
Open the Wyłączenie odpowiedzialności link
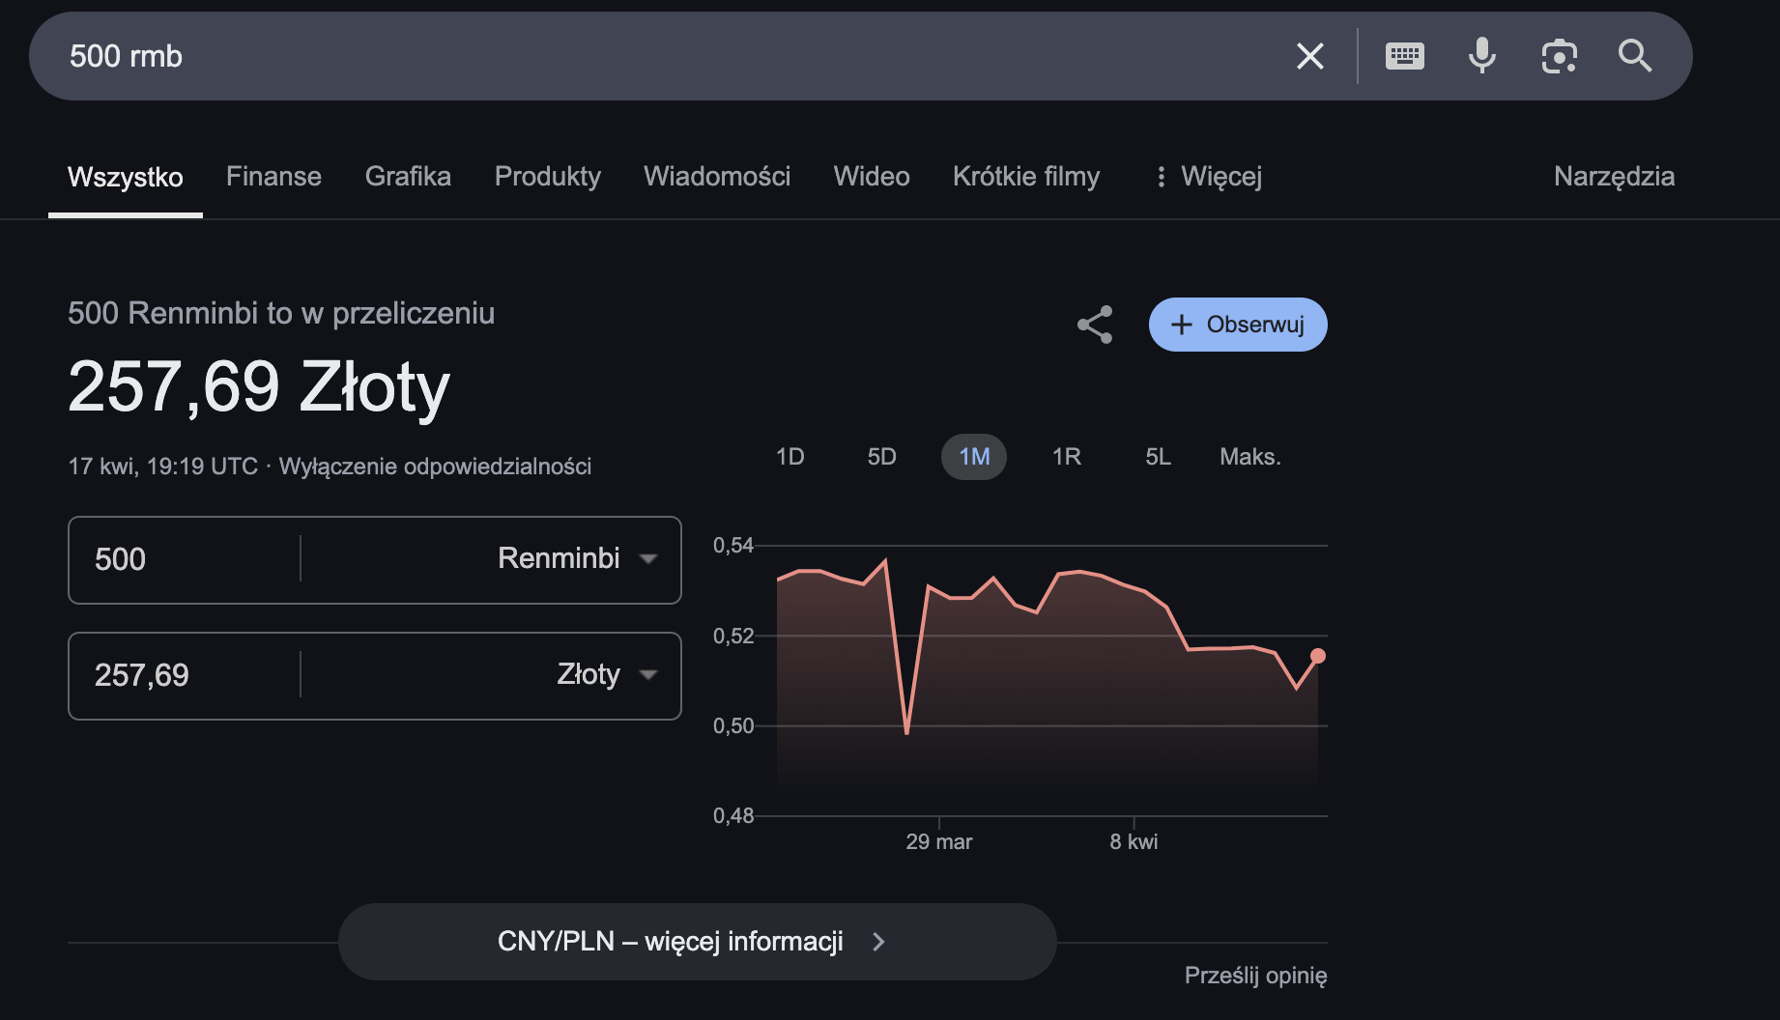(435, 467)
